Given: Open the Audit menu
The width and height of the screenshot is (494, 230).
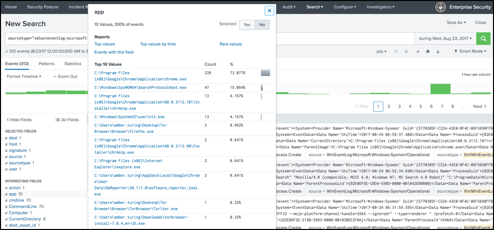Looking at the screenshot, I should pos(288,7).
